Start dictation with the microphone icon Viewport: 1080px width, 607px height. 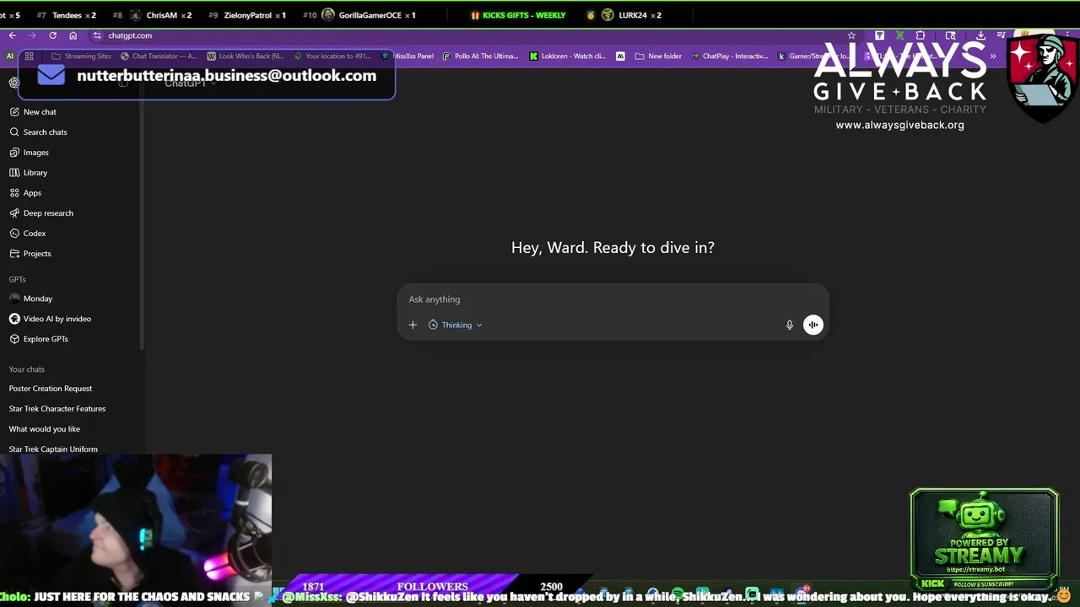(790, 325)
